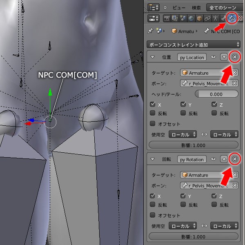
Task: Switch to the Object Constraints tab
Action: click(x=207, y=18)
